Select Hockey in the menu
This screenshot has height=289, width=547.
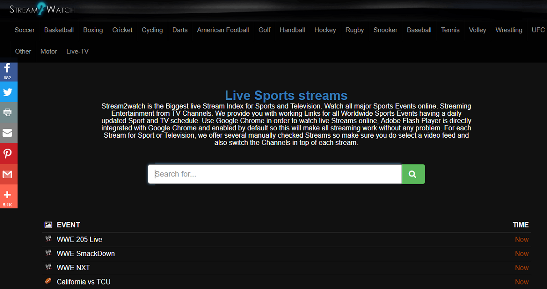pyautogui.click(x=325, y=30)
